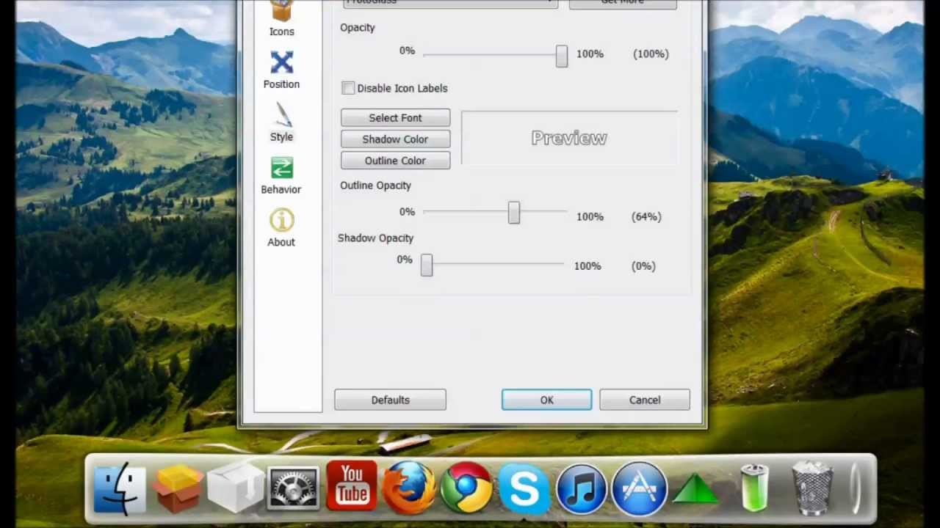Image resolution: width=940 pixels, height=528 pixels.
Task: Click the "(100%)" opacity value
Action: point(651,54)
